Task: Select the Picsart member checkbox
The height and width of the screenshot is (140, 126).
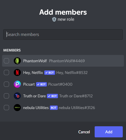Action: coord(6,84)
